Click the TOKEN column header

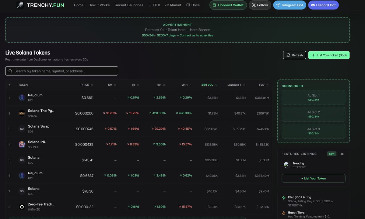click(23, 85)
